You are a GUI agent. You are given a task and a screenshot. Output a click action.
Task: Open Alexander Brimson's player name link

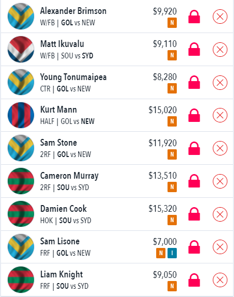pyautogui.click(x=73, y=11)
